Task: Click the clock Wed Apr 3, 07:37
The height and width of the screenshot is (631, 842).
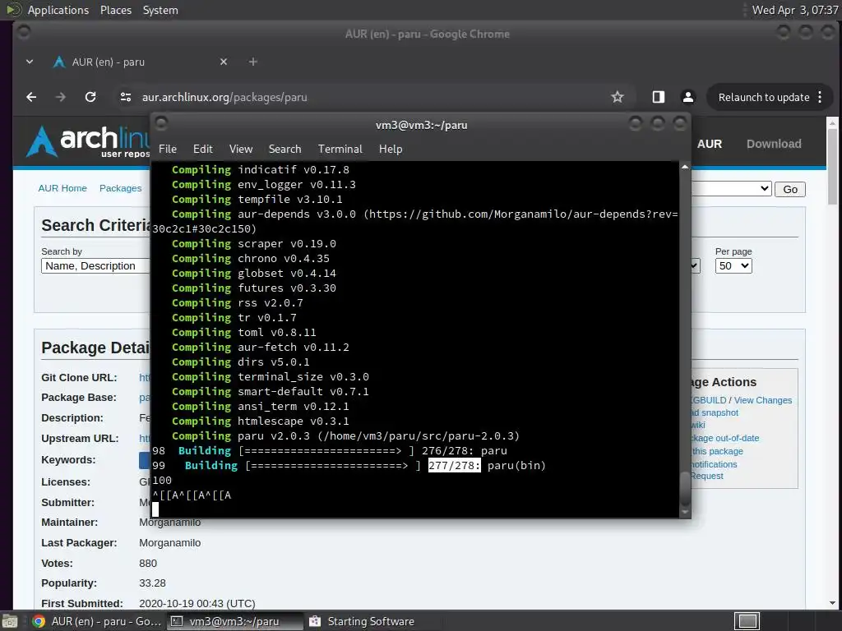Action: (795, 10)
